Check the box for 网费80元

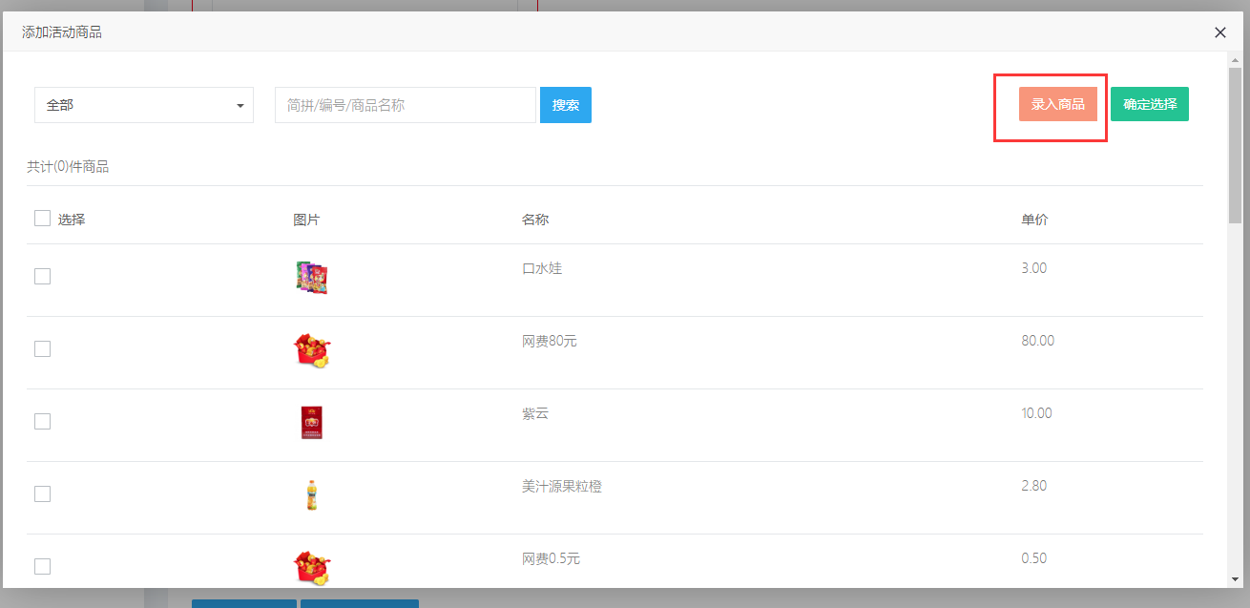[42, 348]
